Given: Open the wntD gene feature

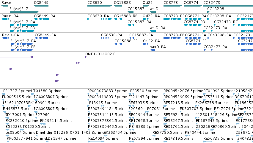Looking at the screenshot, I should tap(153, 12).
